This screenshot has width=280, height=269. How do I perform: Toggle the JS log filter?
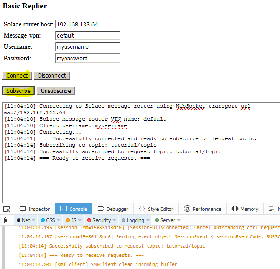(x=71, y=220)
